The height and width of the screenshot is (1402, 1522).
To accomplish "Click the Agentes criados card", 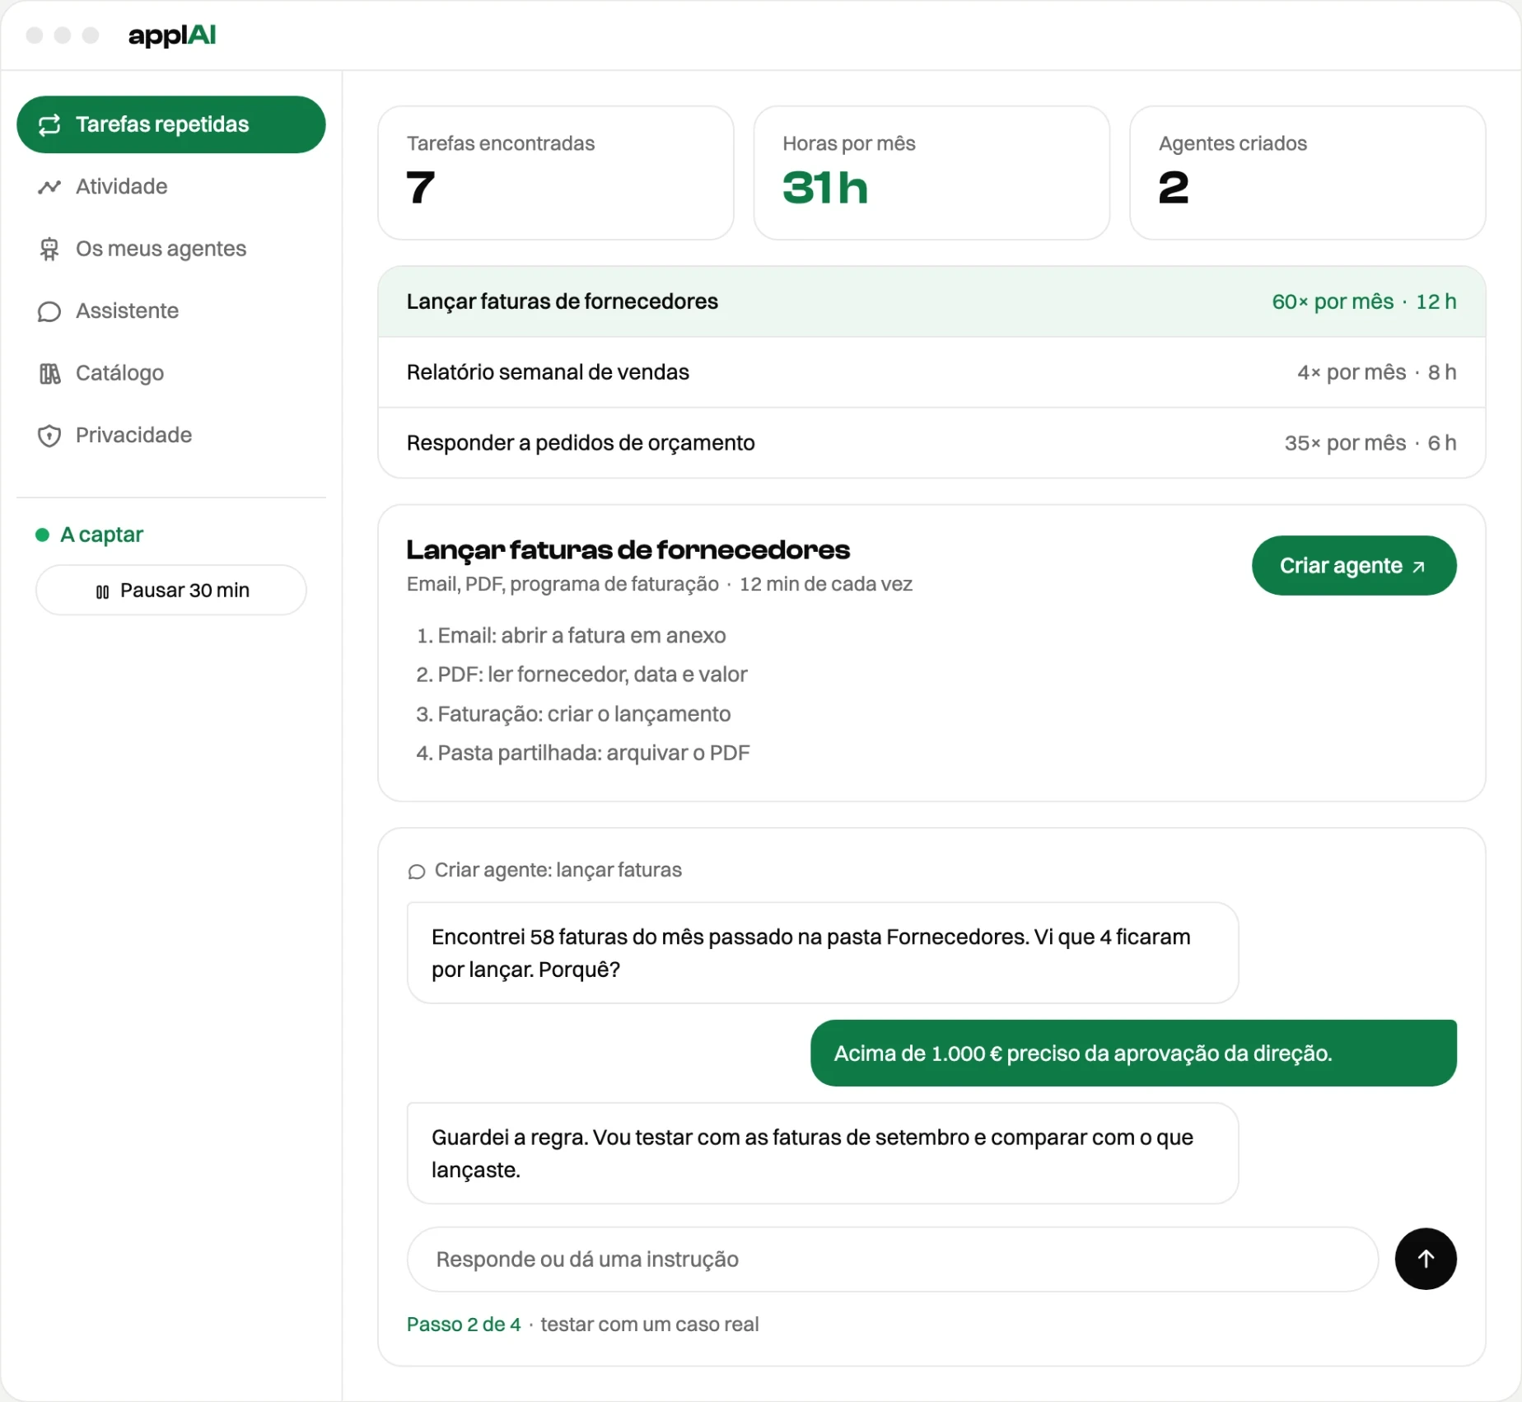I will click(1308, 173).
